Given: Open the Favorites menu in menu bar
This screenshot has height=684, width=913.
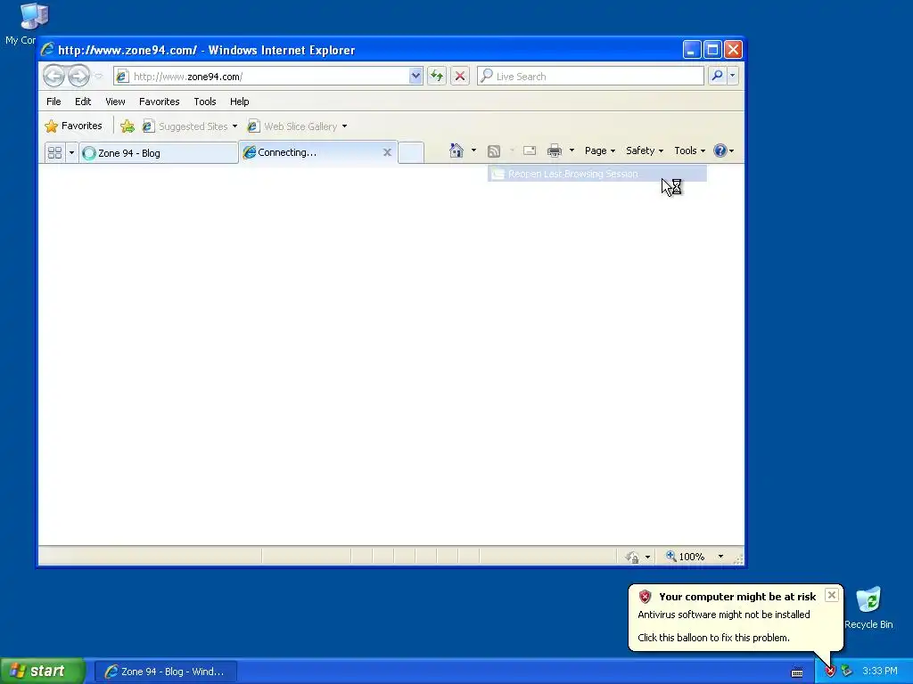Looking at the screenshot, I should [159, 102].
